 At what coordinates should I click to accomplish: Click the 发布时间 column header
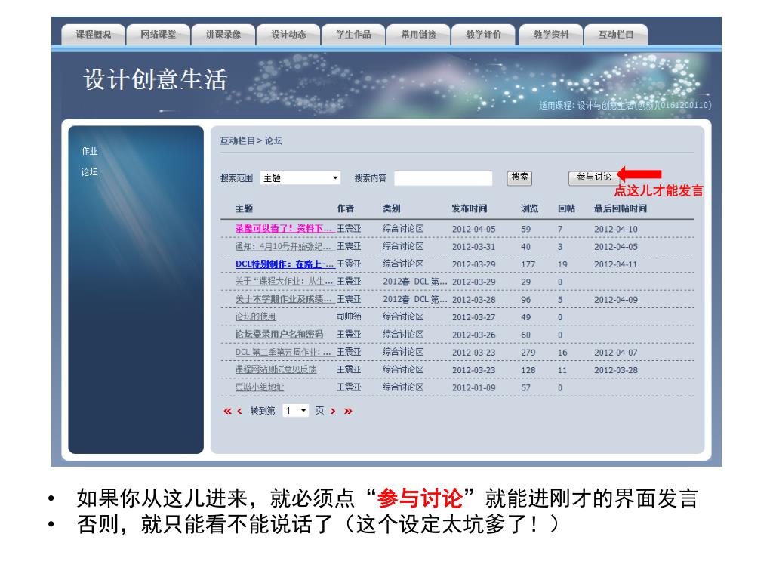click(x=470, y=208)
